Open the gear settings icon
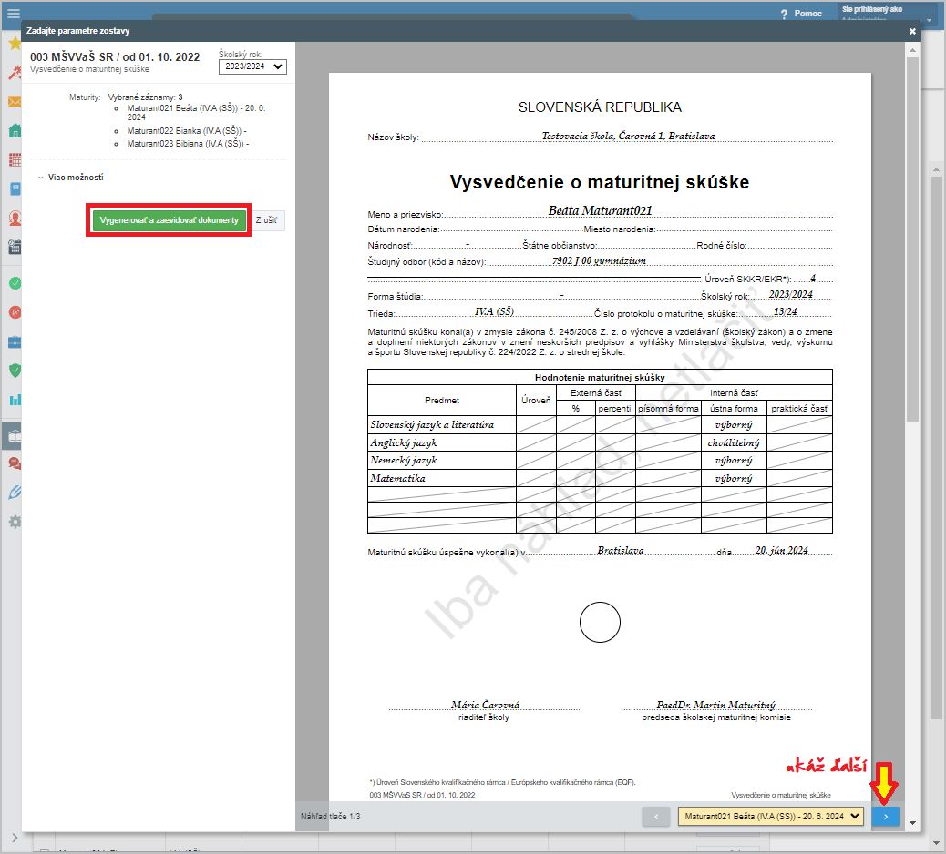This screenshot has width=946, height=854. (15, 522)
